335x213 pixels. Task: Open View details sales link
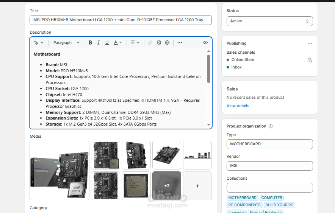(238, 106)
